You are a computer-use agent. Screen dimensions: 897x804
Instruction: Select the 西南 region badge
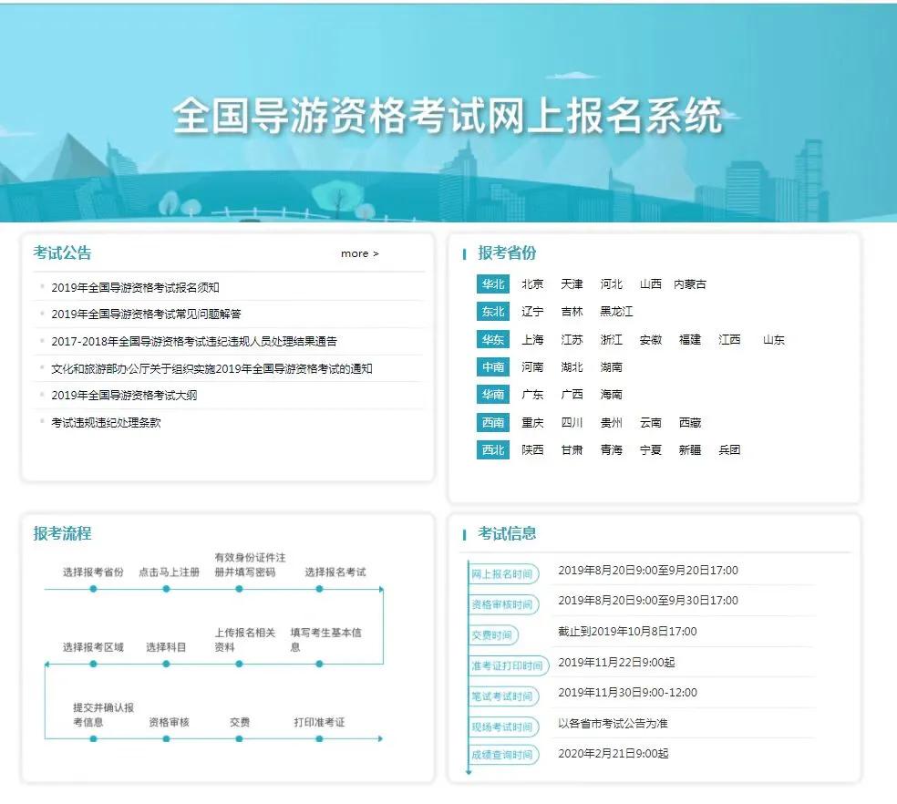point(492,422)
